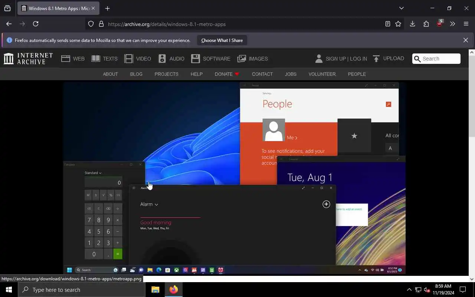
Task: Open the VOLUNTEER link
Action: pos(322,74)
